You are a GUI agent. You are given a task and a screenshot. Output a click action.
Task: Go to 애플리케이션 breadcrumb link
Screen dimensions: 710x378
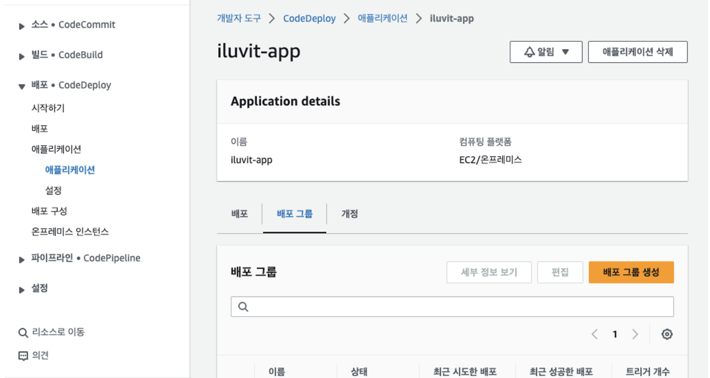click(x=383, y=18)
